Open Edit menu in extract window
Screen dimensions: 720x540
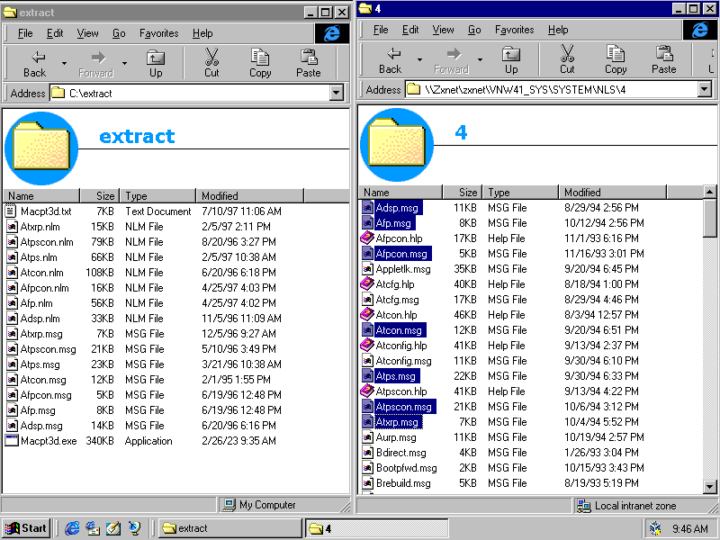click(x=55, y=33)
